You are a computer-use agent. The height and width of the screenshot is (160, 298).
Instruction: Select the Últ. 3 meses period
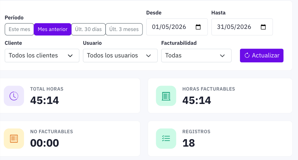pyautogui.click(x=124, y=29)
